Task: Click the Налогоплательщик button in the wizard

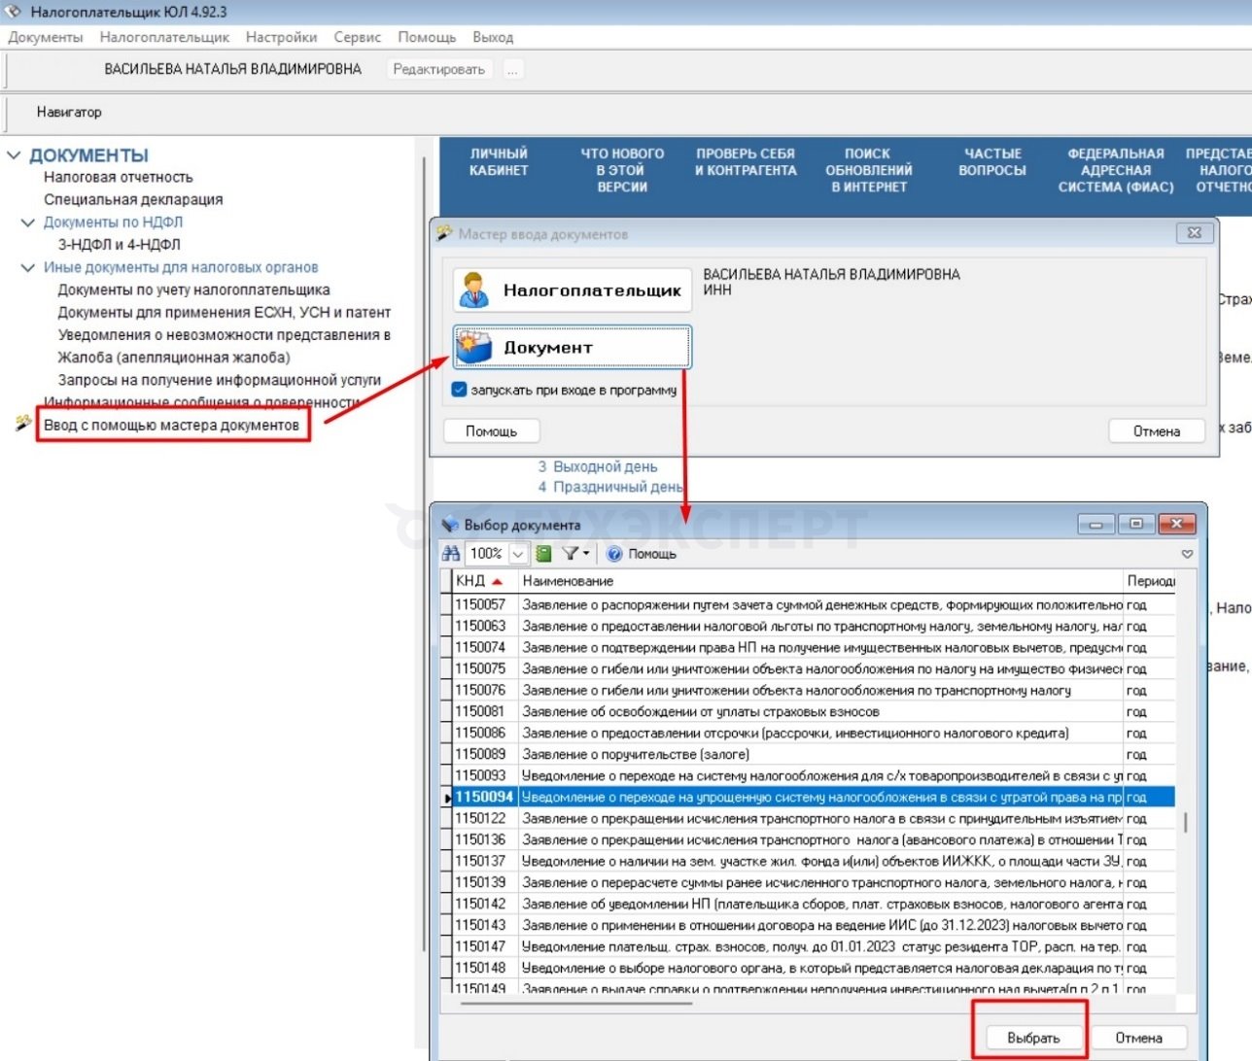Action: tap(573, 290)
